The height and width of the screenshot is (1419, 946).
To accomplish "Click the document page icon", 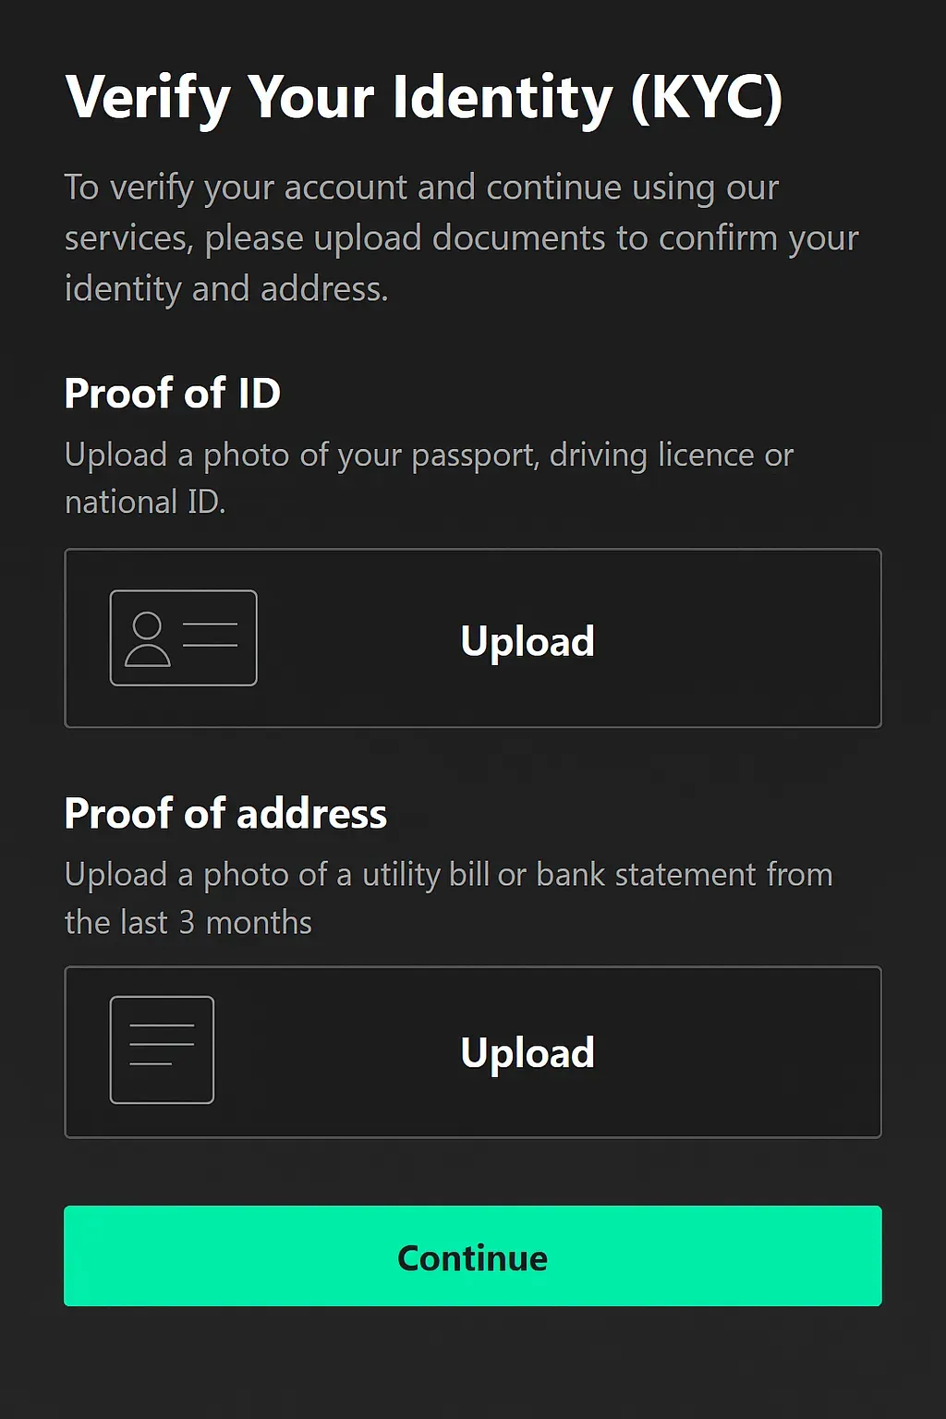I will 162,1049.
